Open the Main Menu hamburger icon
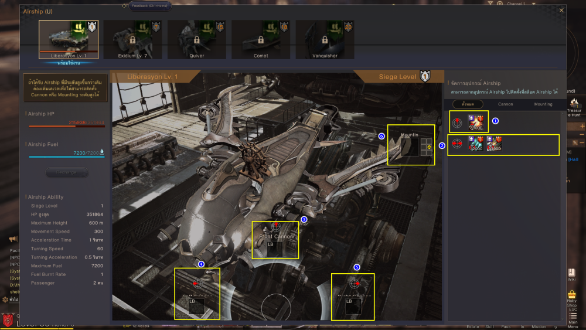This screenshot has height=330, width=586. point(573,316)
